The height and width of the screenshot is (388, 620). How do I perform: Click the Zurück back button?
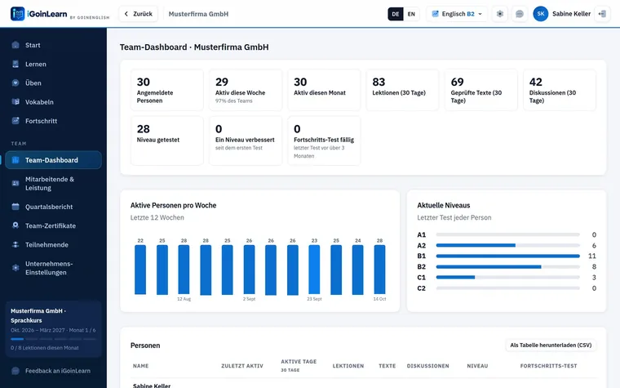(139, 14)
